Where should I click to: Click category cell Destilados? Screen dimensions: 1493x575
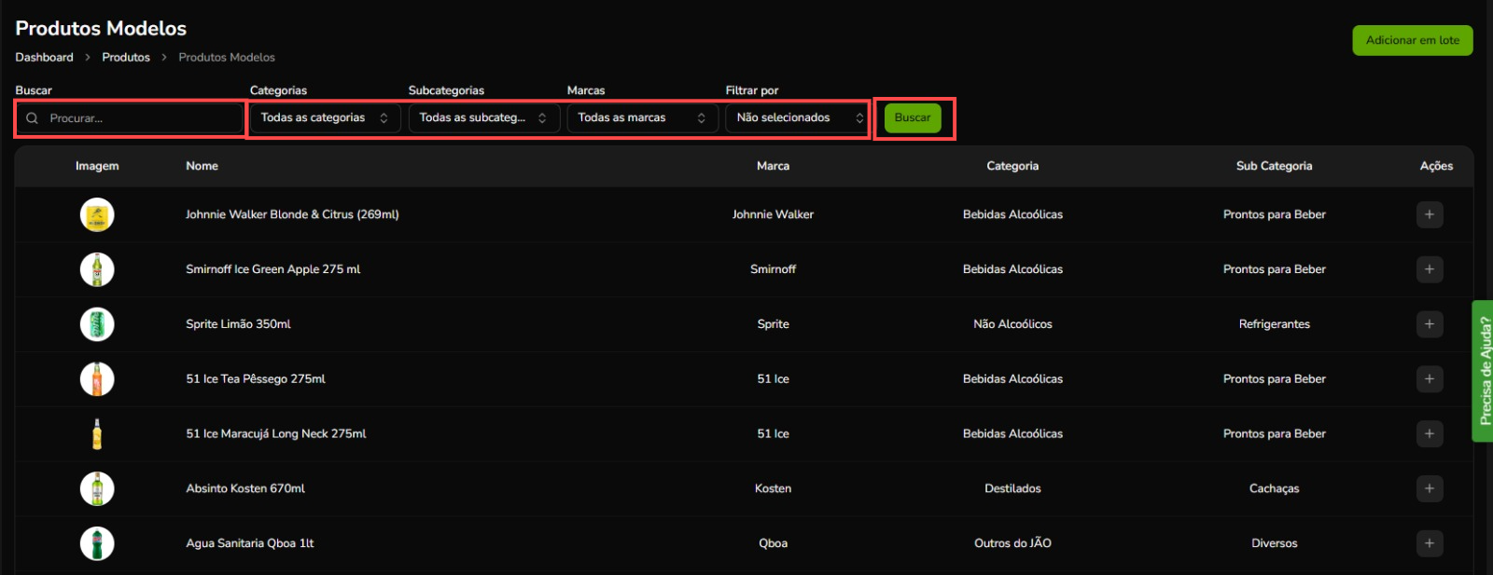coord(1012,488)
